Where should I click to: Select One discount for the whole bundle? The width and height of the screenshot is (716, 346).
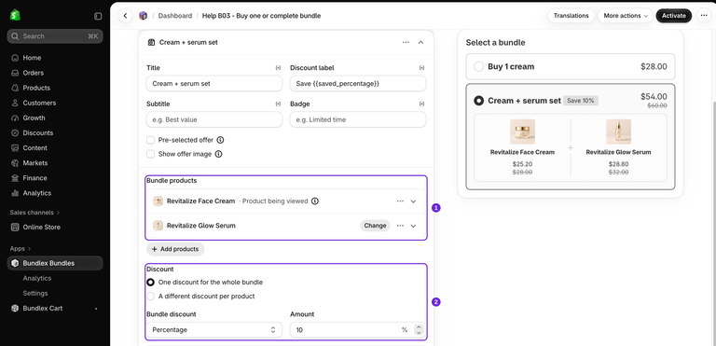150,283
